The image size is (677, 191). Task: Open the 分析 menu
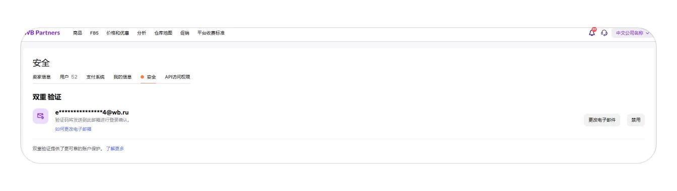(x=142, y=33)
